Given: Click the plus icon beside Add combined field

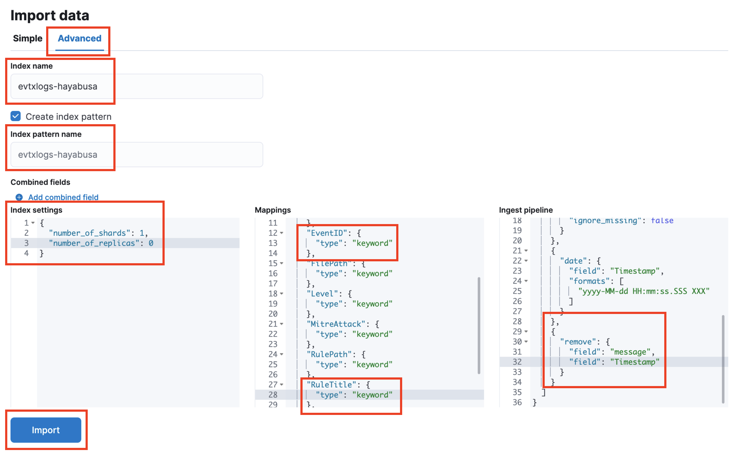Looking at the screenshot, I should [19, 197].
